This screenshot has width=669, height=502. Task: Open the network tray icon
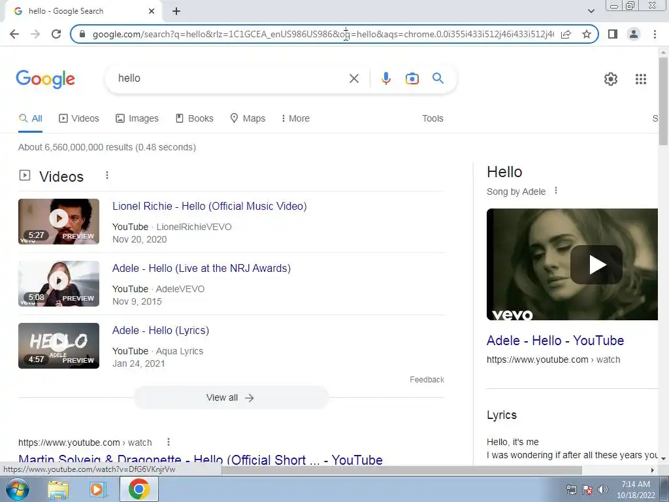point(571,490)
